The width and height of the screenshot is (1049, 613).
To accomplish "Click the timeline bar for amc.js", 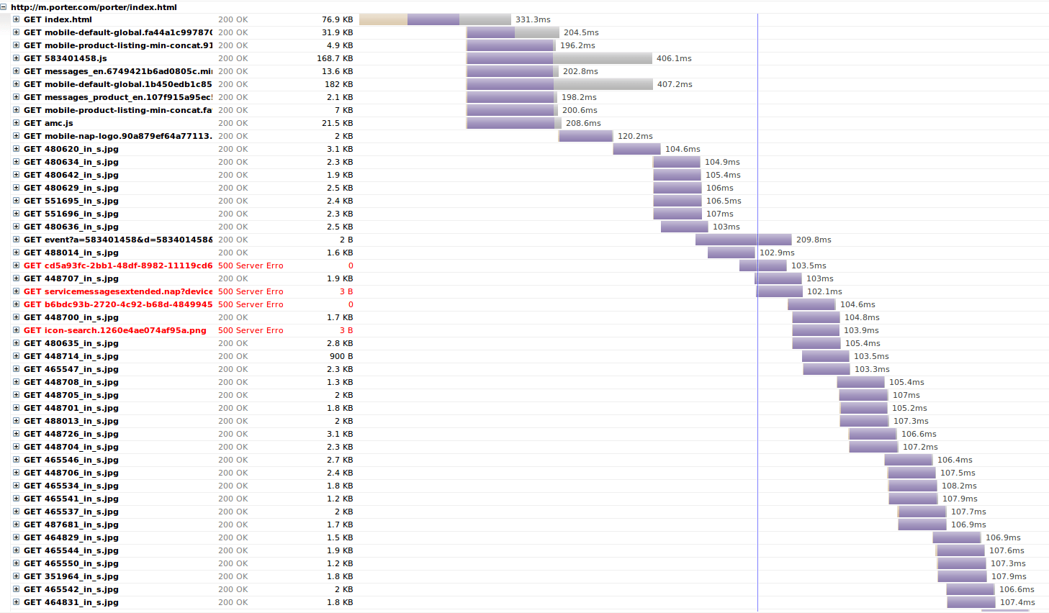I will [x=514, y=123].
